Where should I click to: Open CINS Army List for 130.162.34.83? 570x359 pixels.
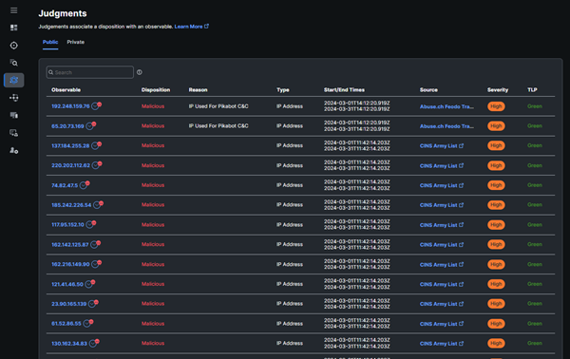(x=442, y=344)
